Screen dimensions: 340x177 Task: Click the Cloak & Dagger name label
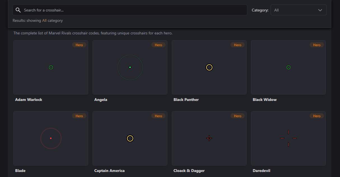(x=189, y=171)
